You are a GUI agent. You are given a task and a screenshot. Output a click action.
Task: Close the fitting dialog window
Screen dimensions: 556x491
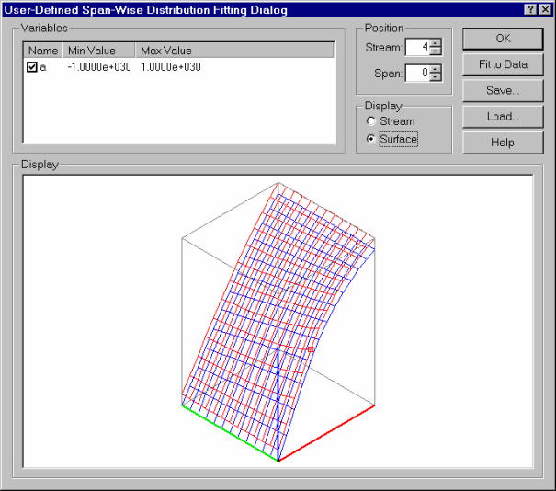[545, 9]
